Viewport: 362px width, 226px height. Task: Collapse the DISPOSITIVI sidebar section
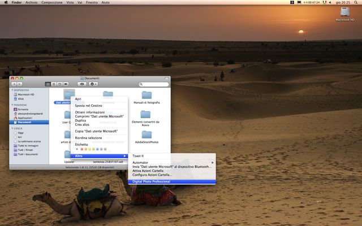click(x=12, y=90)
